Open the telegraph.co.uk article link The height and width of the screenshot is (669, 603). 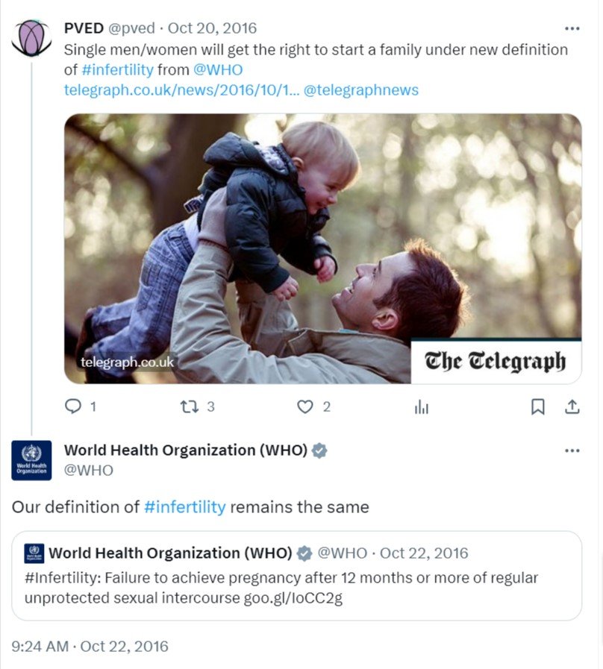182,90
